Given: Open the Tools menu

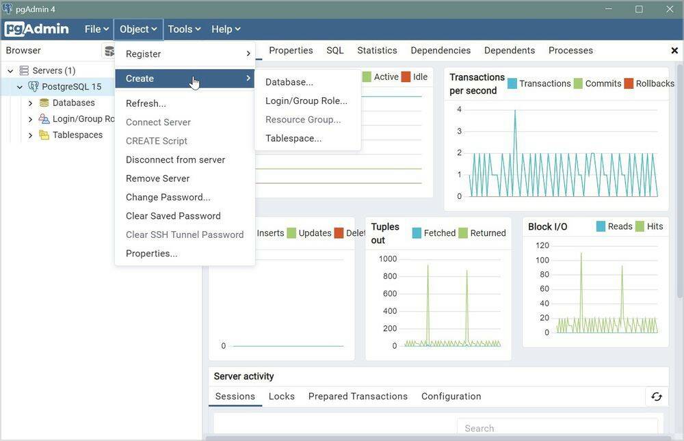Looking at the screenshot, I should tap(184, 29).
